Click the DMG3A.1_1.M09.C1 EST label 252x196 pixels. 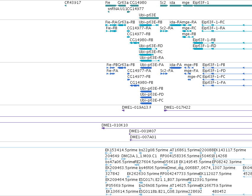pyautogui.click(x=139, y=156)
